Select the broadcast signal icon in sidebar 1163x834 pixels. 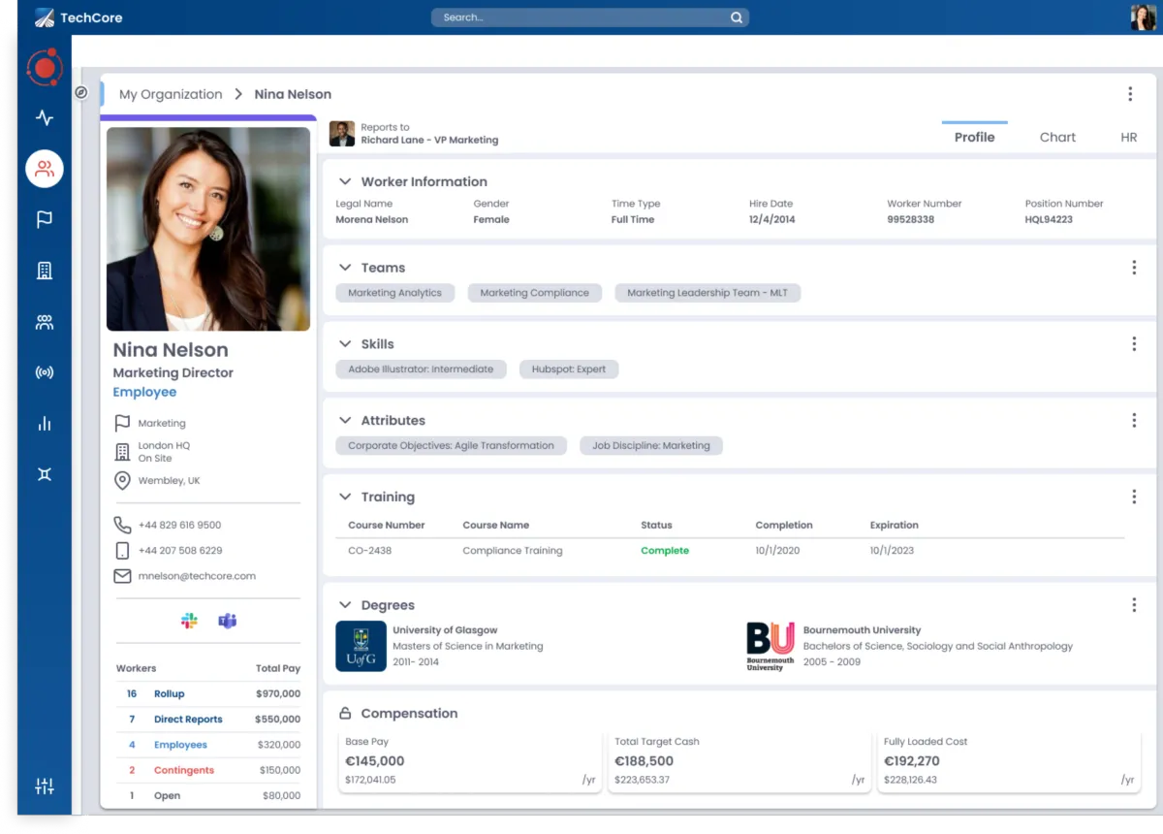coord(45,372)
